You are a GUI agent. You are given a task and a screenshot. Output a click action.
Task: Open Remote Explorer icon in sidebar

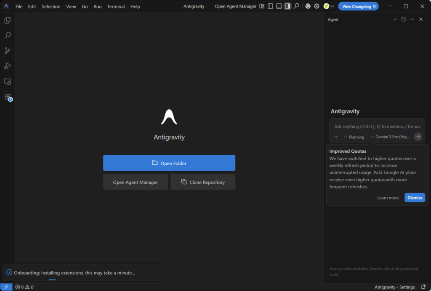click(x=8, y=82)
